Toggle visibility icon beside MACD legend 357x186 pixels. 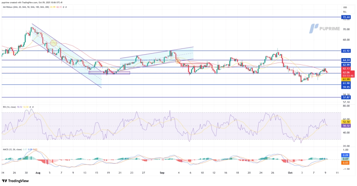[39, 149]
